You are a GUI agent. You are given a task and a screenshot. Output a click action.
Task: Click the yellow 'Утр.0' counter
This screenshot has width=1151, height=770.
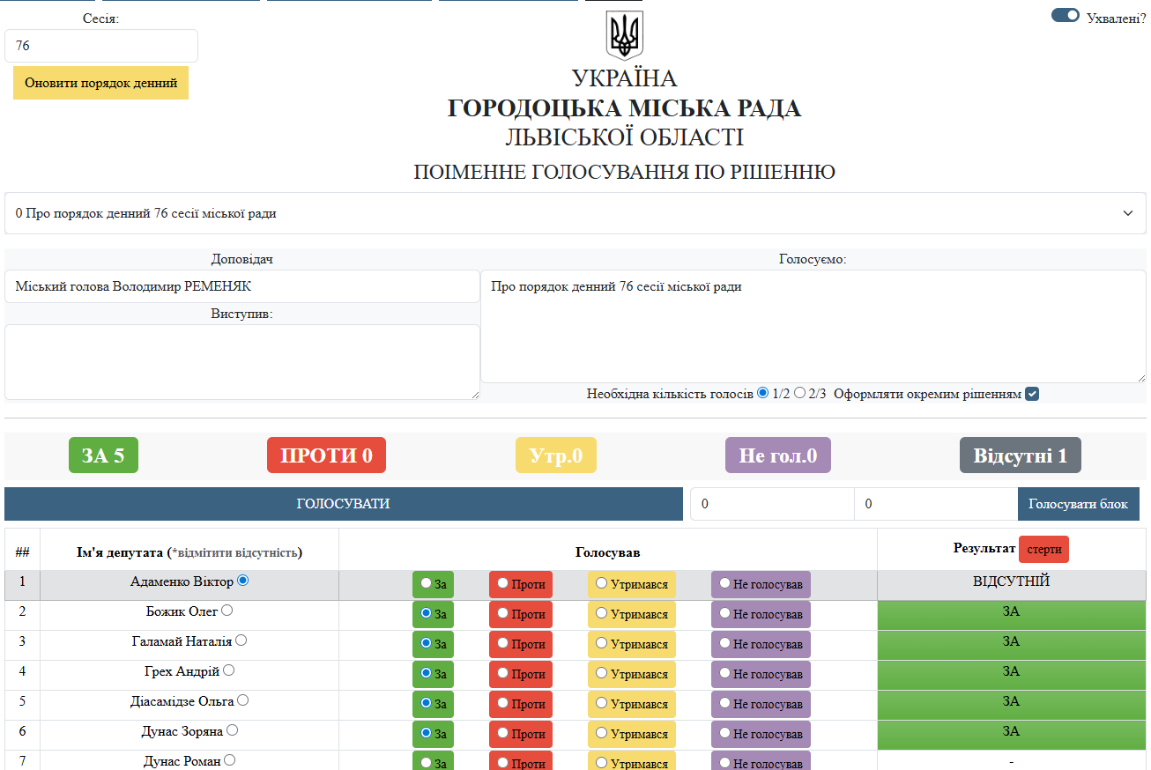click(556, 455)
